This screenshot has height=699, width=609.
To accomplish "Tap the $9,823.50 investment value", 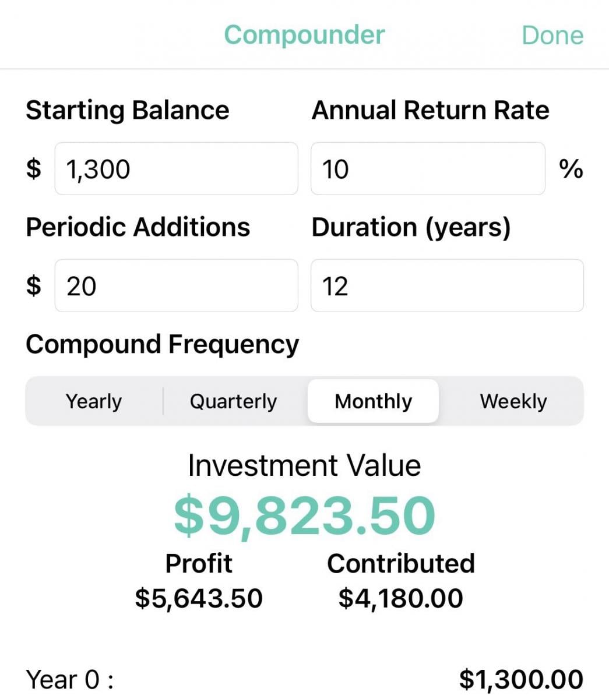I will [304, 516].
